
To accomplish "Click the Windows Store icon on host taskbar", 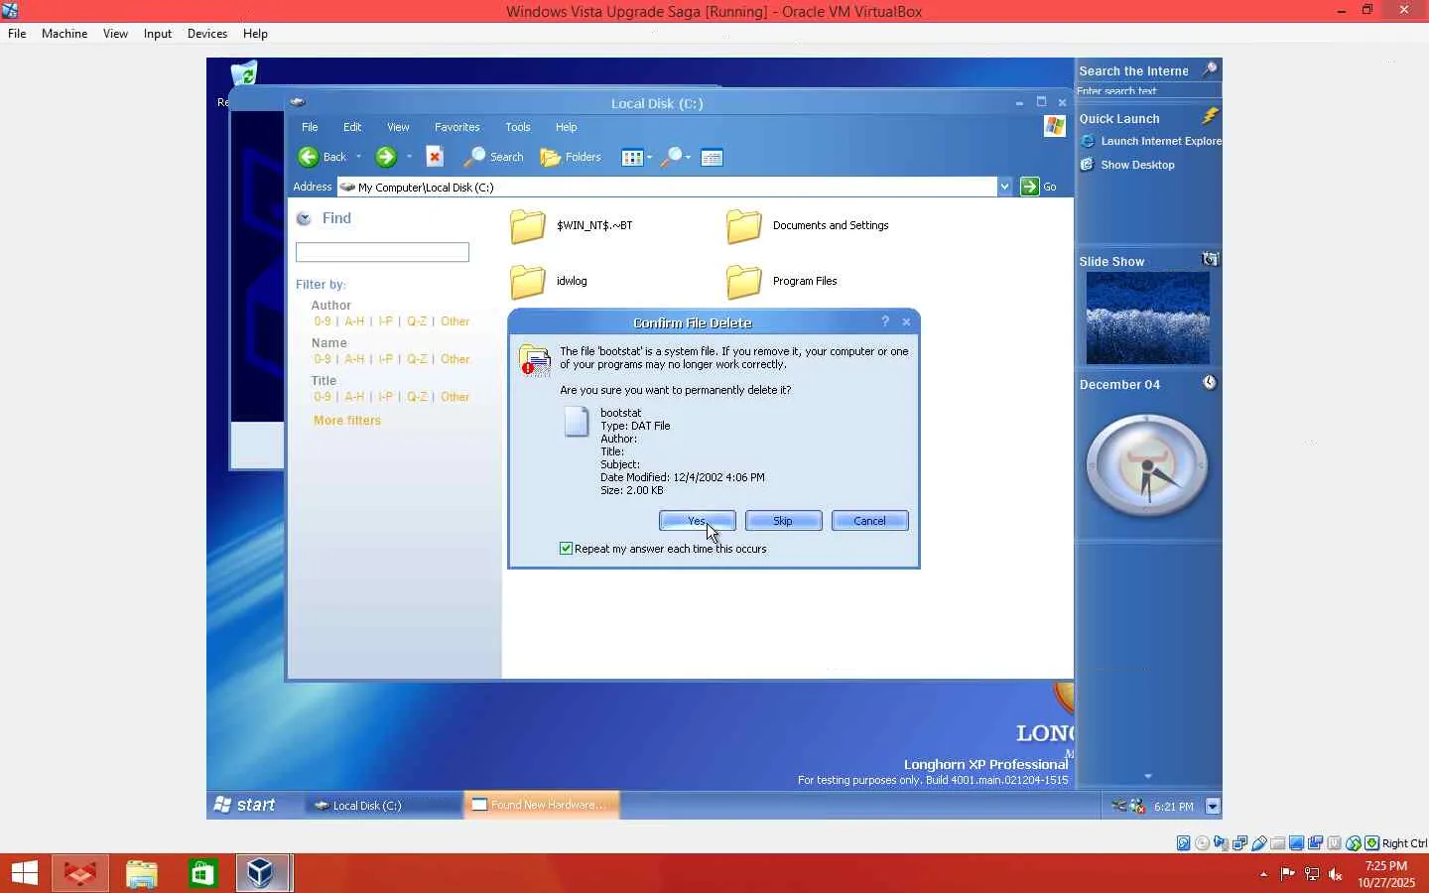I will pyautogui.click(x=202, y=873).
